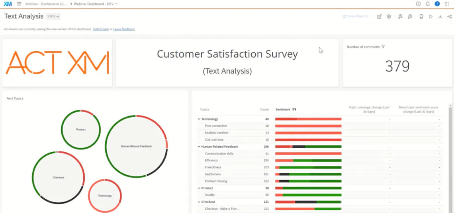
Task: Click the sentiment bar for Efficiency
Action: [308, 161]
